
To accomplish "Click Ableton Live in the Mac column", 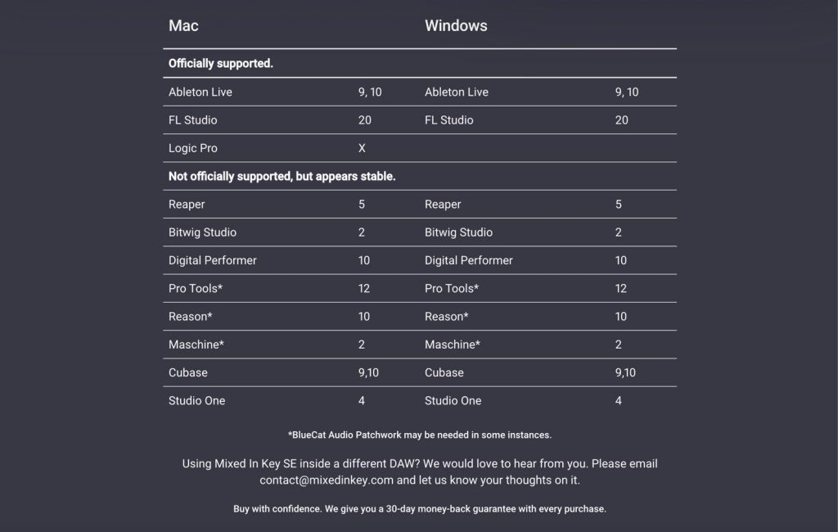I will point(200,92).
